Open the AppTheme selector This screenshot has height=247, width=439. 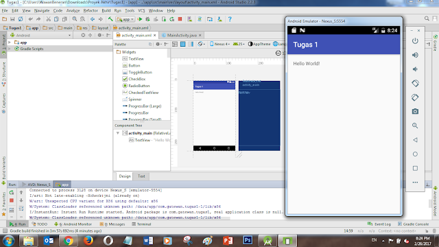coord(259,44)
